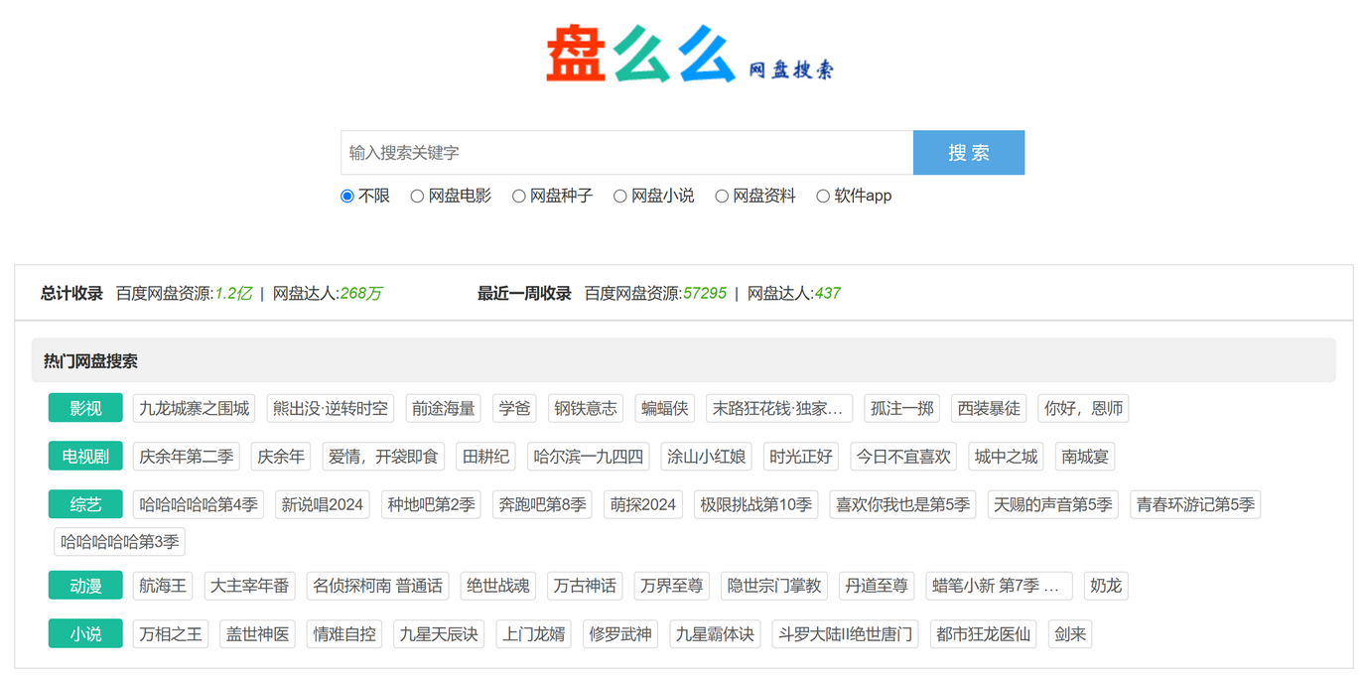
Task: Click the 蝙蝠侠 movie tag
Action: [x=664, y=408]
